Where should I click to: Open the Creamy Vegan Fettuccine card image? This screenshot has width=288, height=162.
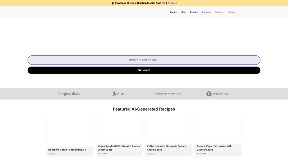coord(218,129)
